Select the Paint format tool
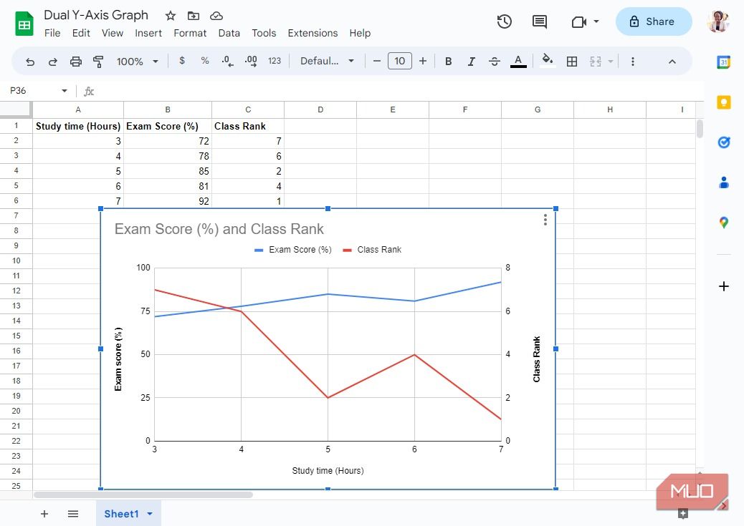Image resolution: width=744 pixels, height=526 pixels. (98, 61)
